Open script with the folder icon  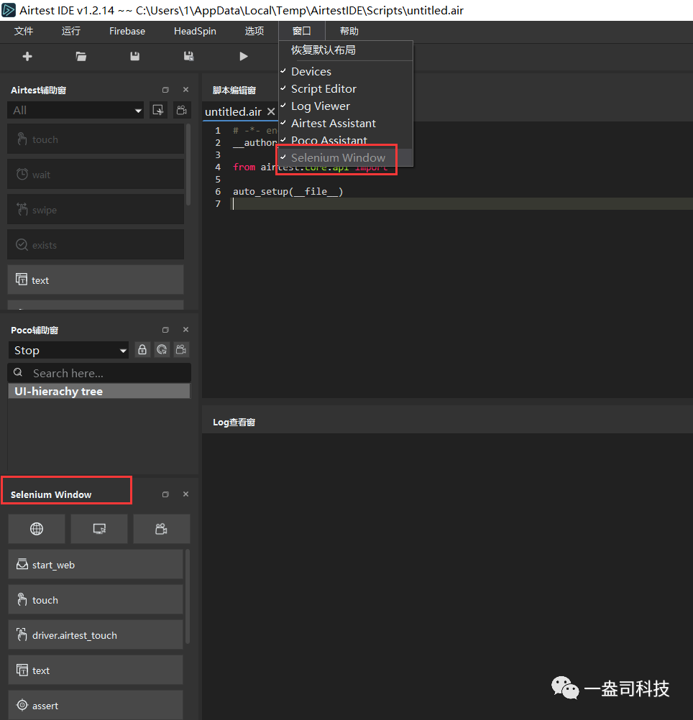click(81, 57)
